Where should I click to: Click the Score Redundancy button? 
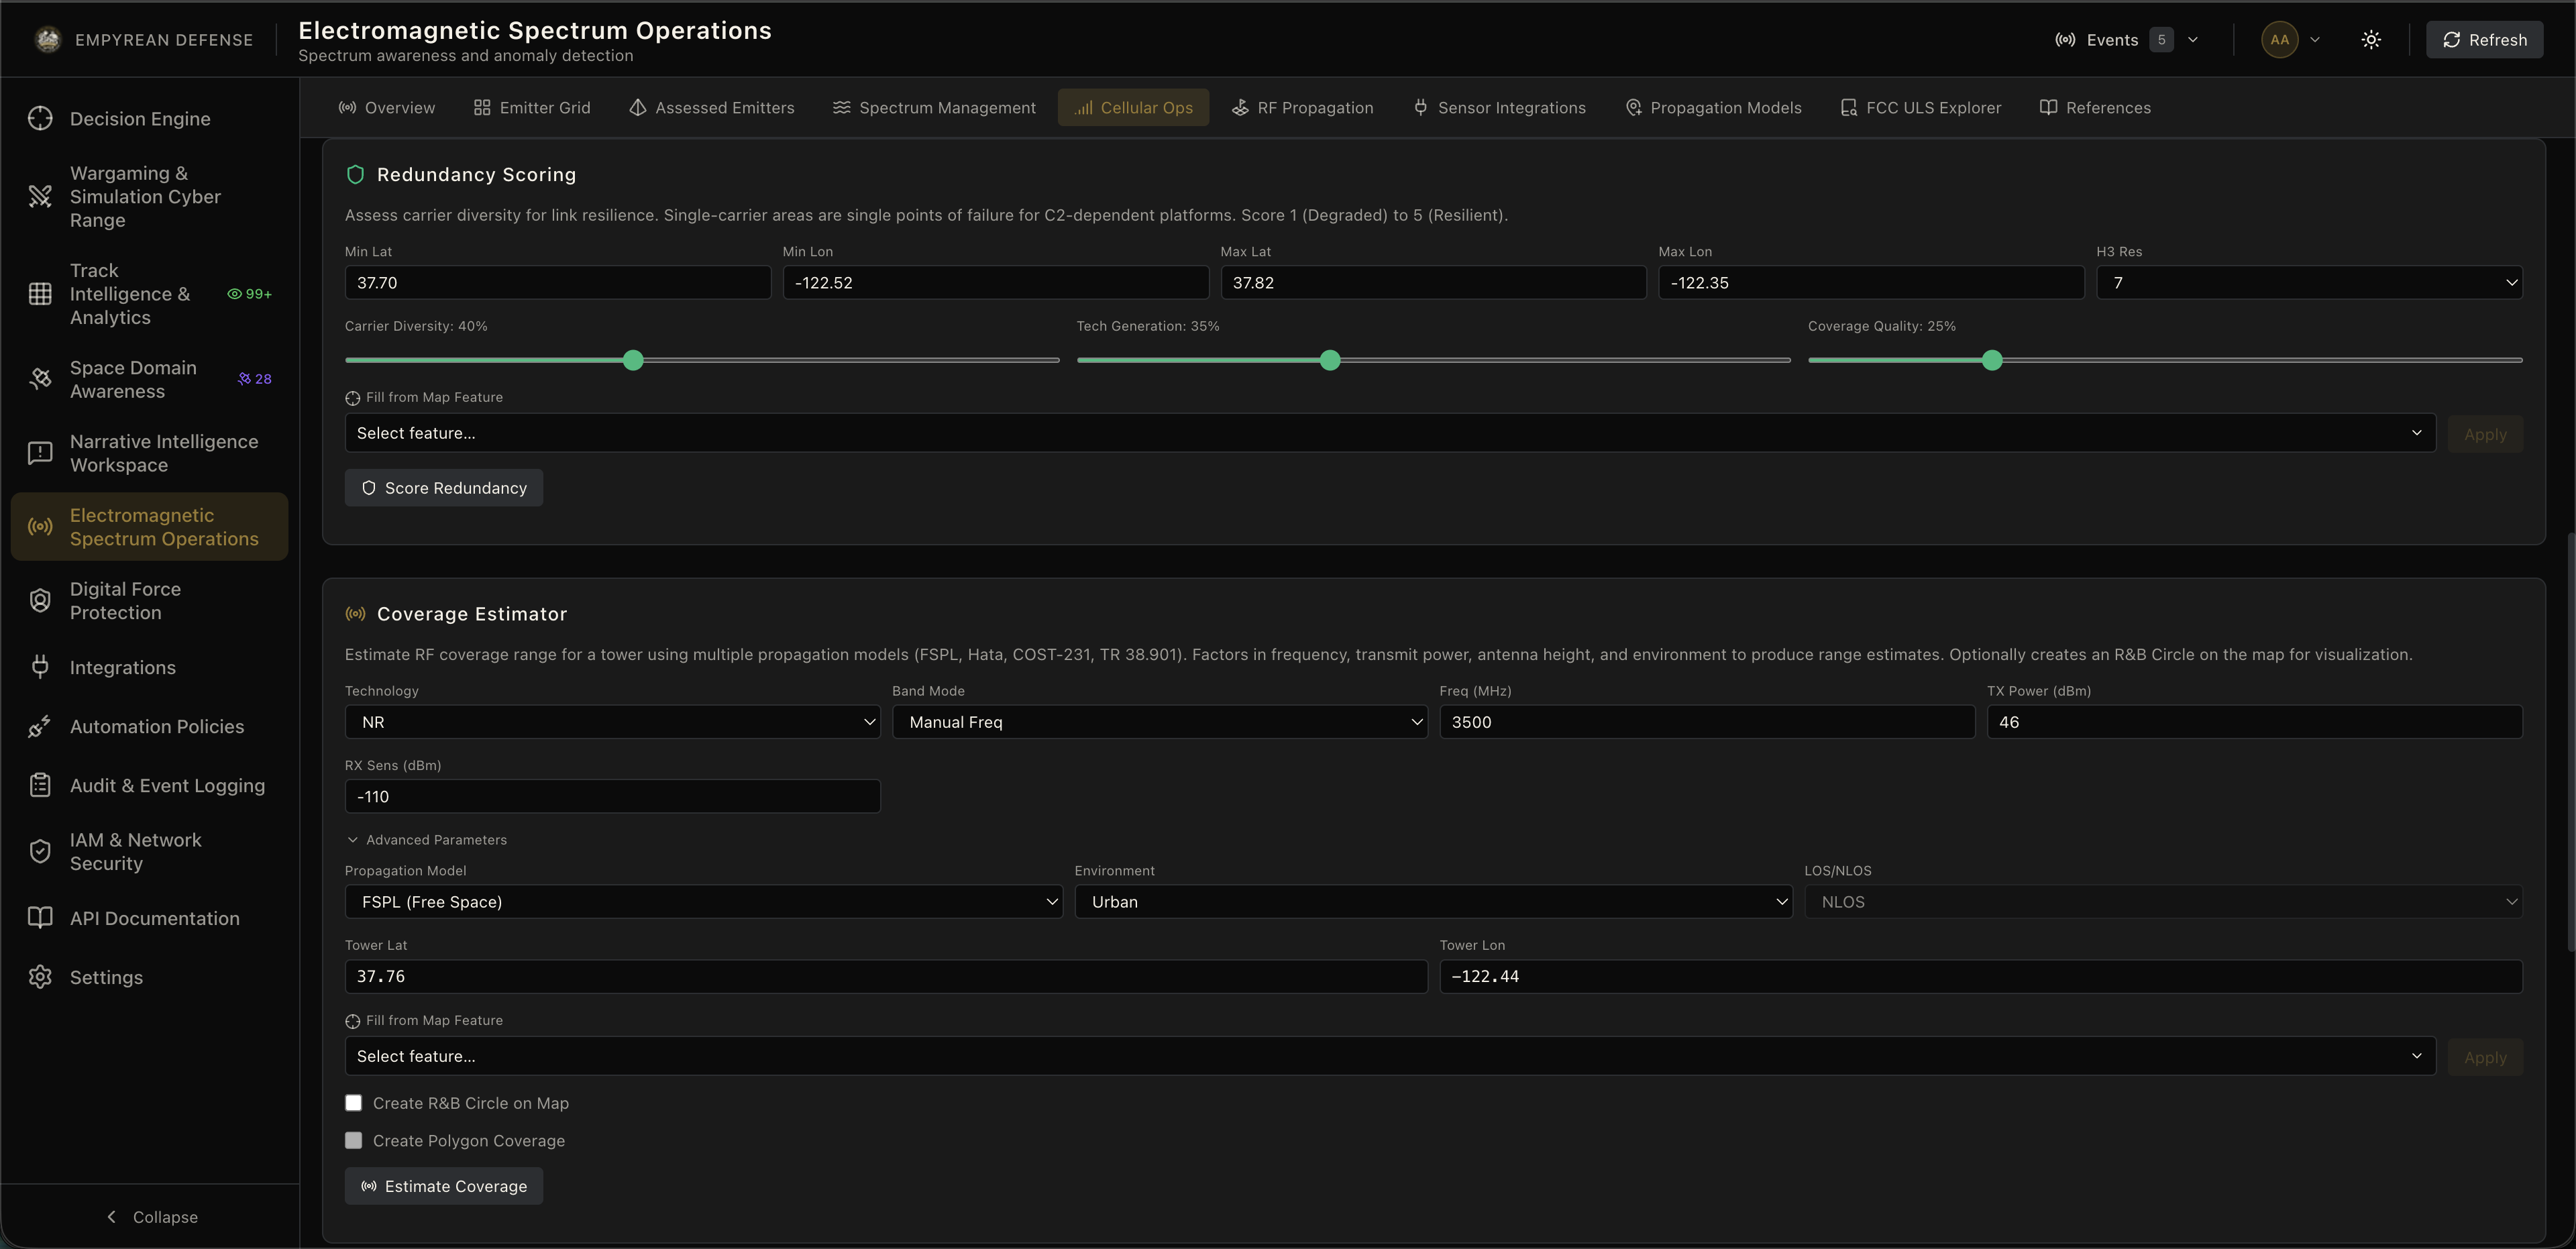click(444, 488)
